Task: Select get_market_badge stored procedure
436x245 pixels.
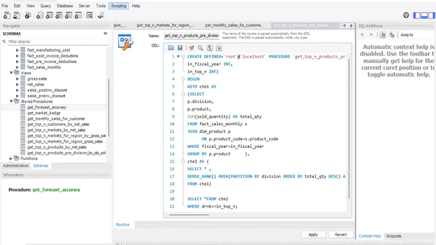Action: pyautogui.click(x=44, y=113)
